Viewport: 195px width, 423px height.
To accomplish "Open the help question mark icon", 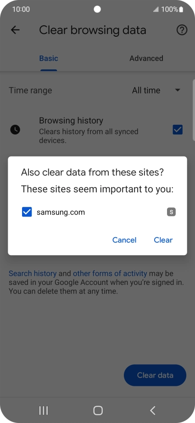I will (182, 30).
